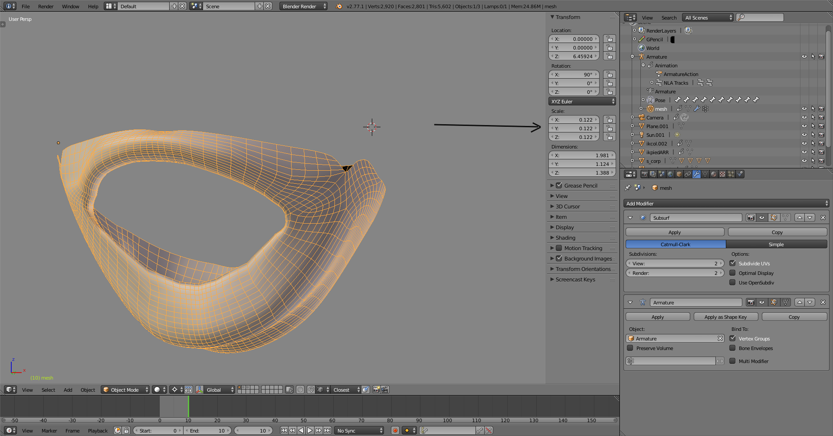This screenshot has height=436, width=833.
Task: Lock the X location field
Action: click(x=610, y=39)
